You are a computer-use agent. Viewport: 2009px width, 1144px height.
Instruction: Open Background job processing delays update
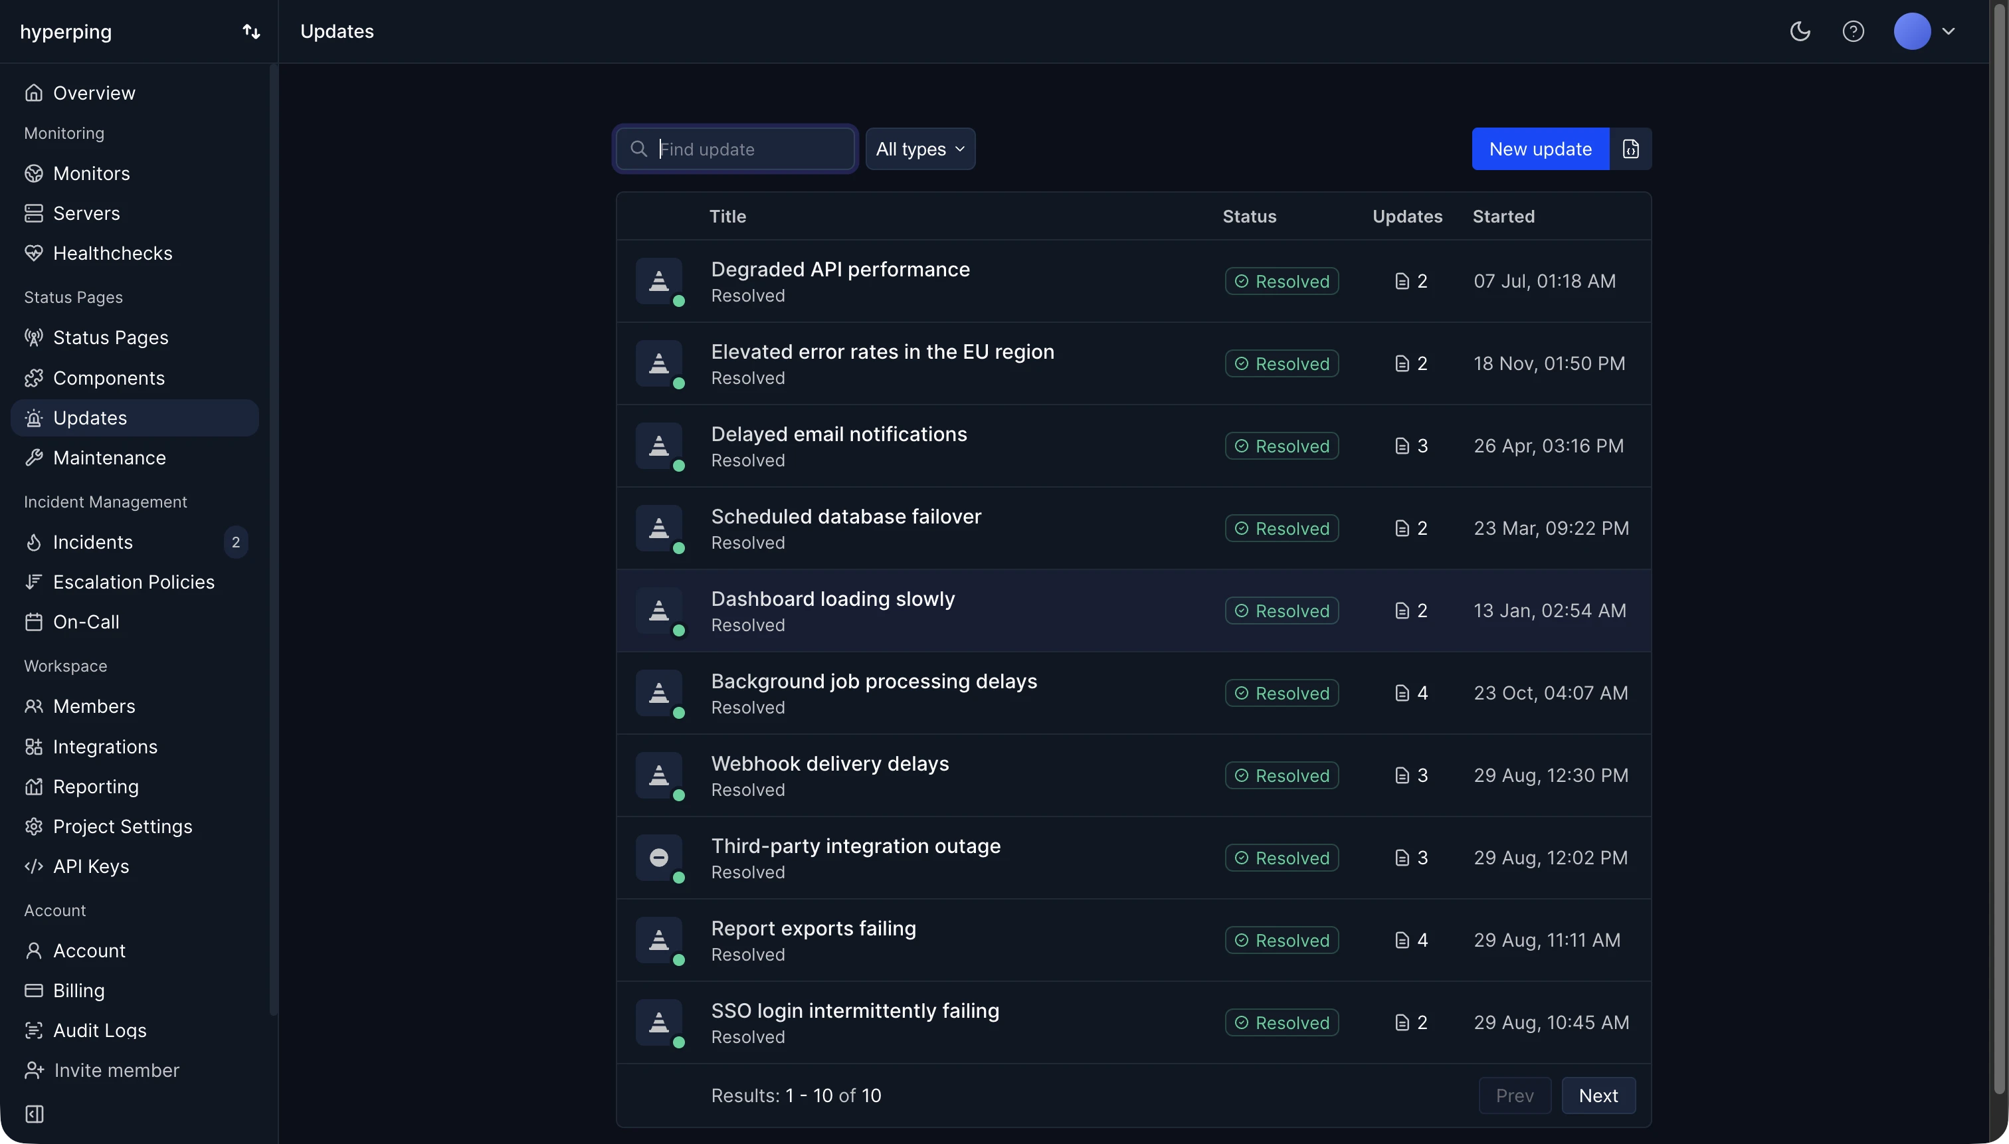[x=1134, y=693]
